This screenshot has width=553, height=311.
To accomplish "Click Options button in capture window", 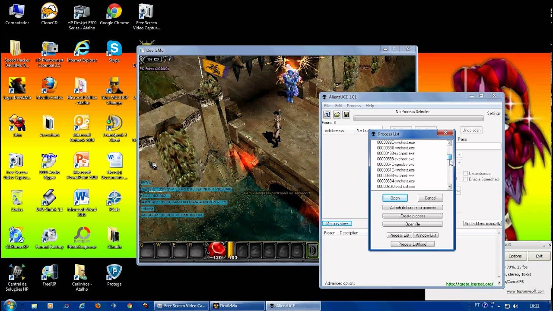I will (x=515, y=256).
